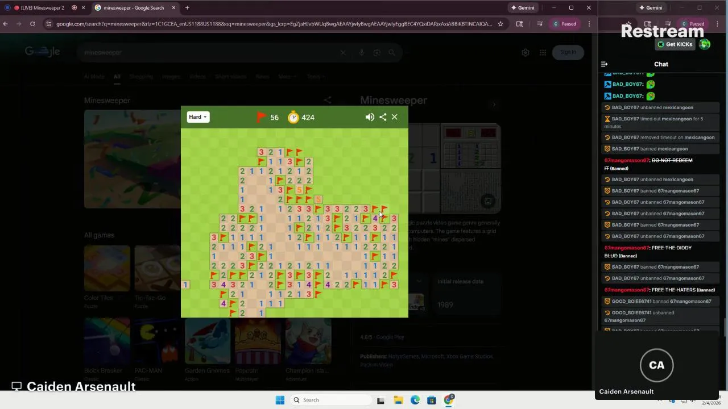
Task: Click the 'FREE THE HATERS' banned message
Action: [659, 290]
